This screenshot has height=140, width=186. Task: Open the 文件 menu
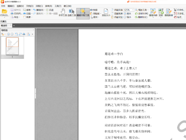pos(3,6)
